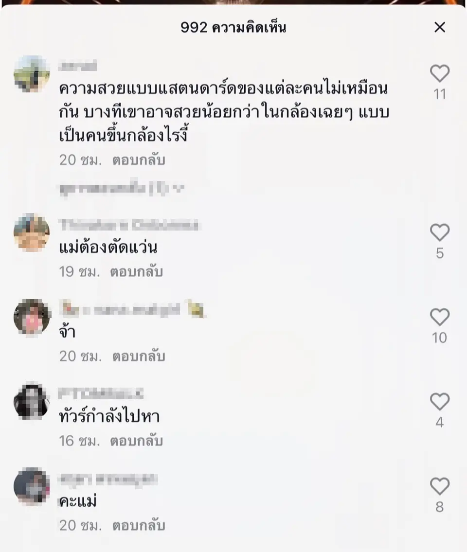This screenshot has width=467, height=552.
Task: Tap heart on ทัวร์กำลังไปหา comment
Action: (440, 402)
